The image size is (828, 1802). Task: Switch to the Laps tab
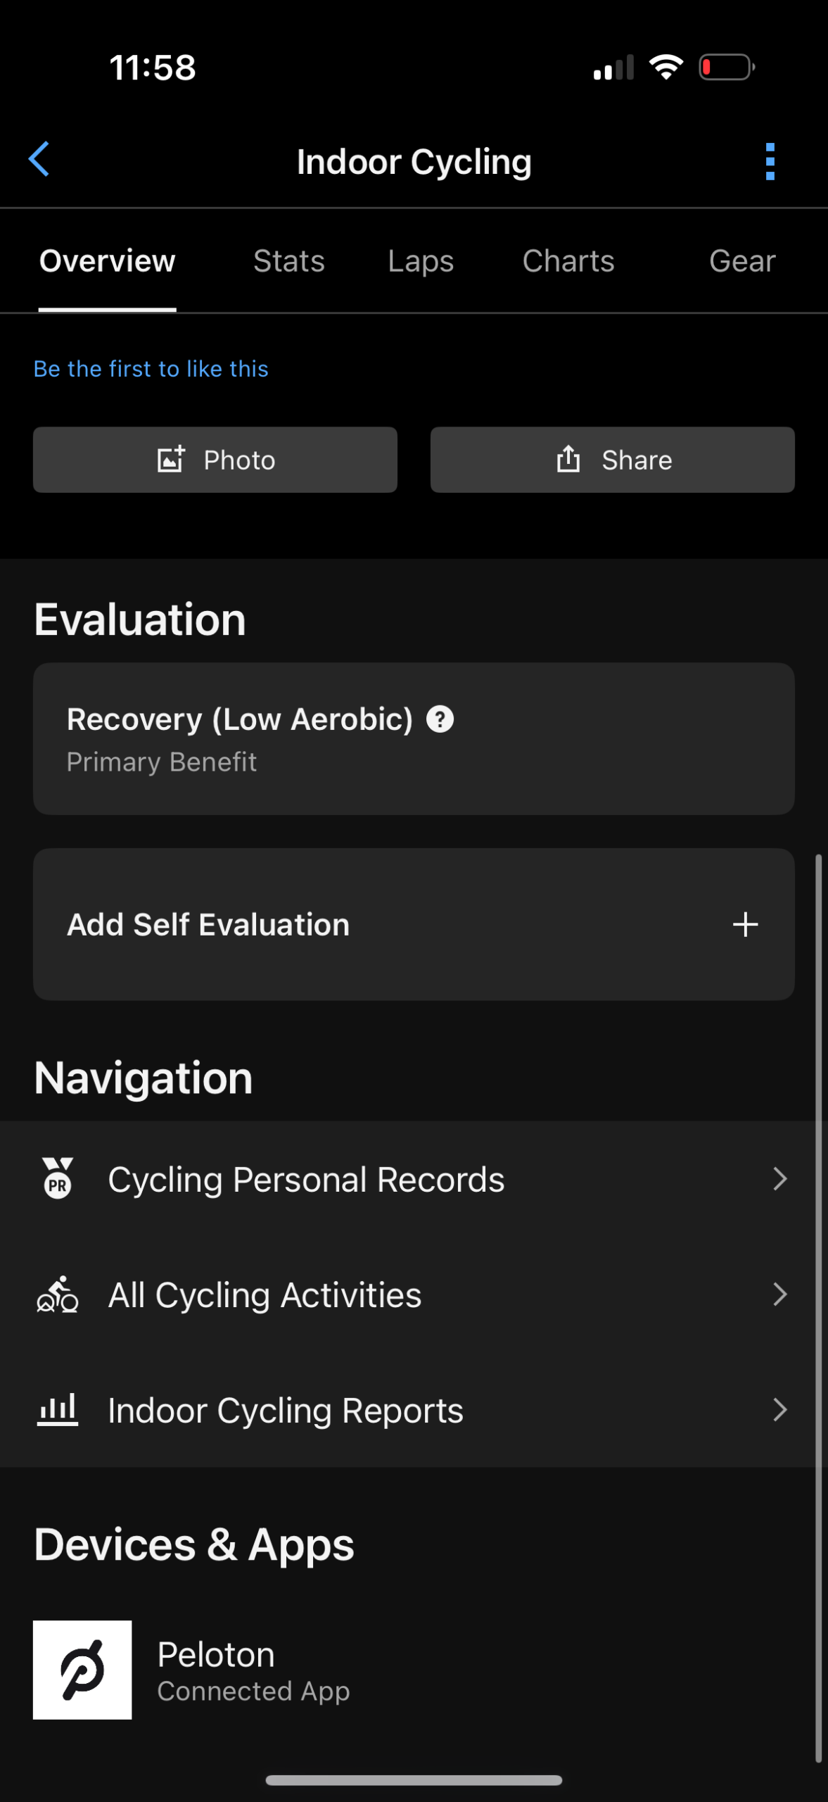[x=421, y=261]
